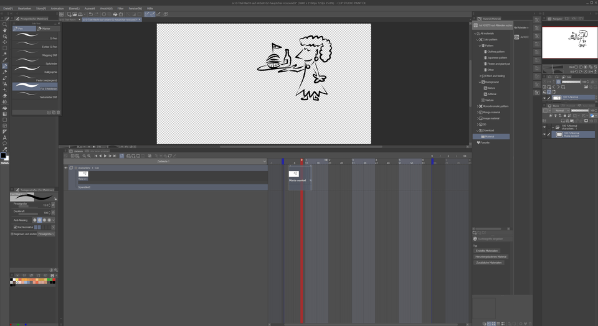Hide the Maria serviert layer
The width and height of the screenshot is (598, 326).
click(x=544, y=134)
